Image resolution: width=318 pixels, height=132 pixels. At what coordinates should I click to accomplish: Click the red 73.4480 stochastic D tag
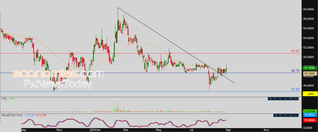pos(310,120)
